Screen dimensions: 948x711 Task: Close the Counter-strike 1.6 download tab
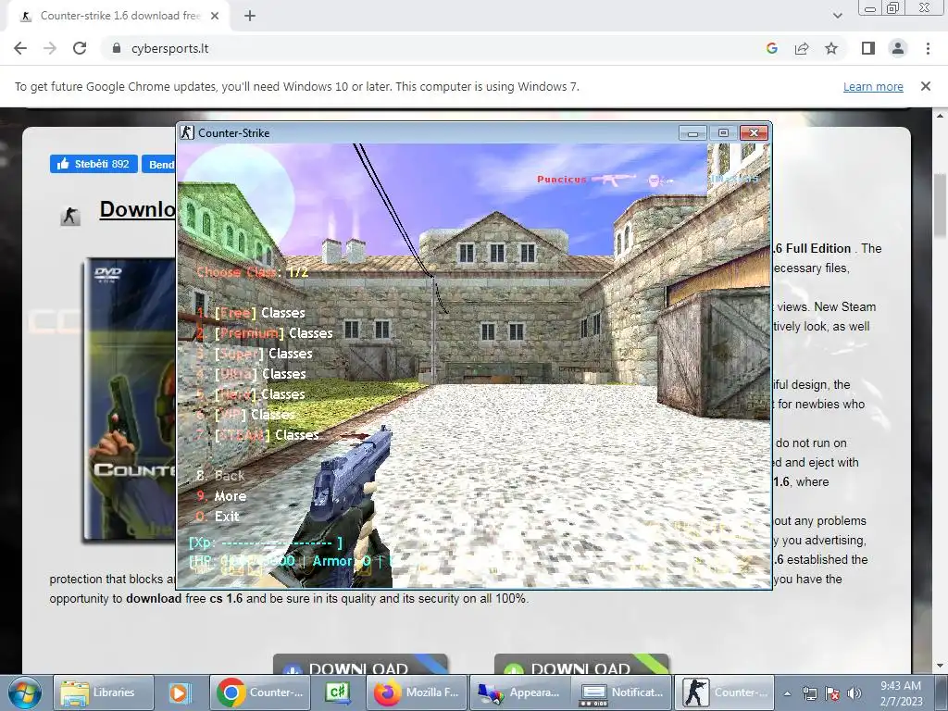click(215, 16)
